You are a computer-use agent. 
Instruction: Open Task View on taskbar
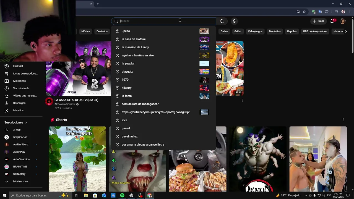(x=77, y=195)
